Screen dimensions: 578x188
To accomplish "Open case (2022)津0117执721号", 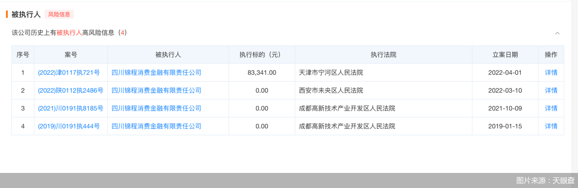I will 69,73.
